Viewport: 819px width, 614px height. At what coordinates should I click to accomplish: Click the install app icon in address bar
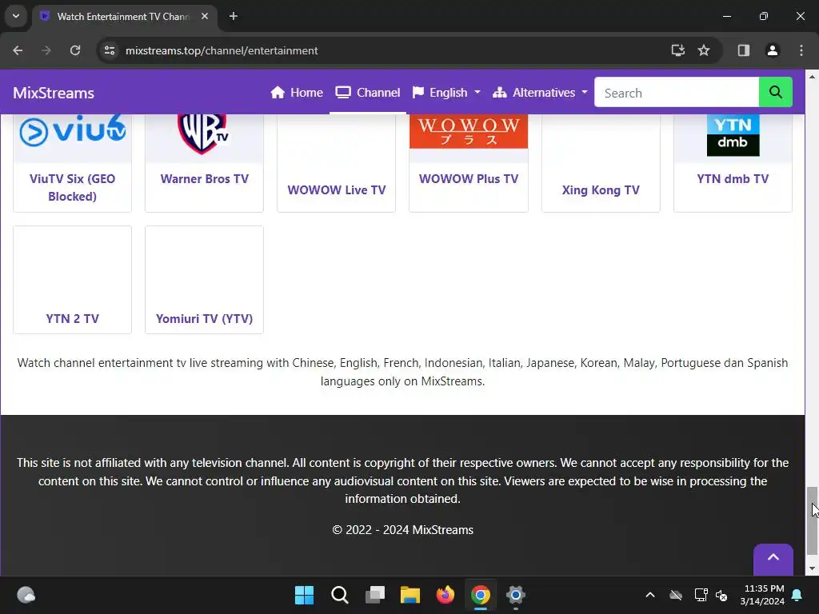coord(678,50)
